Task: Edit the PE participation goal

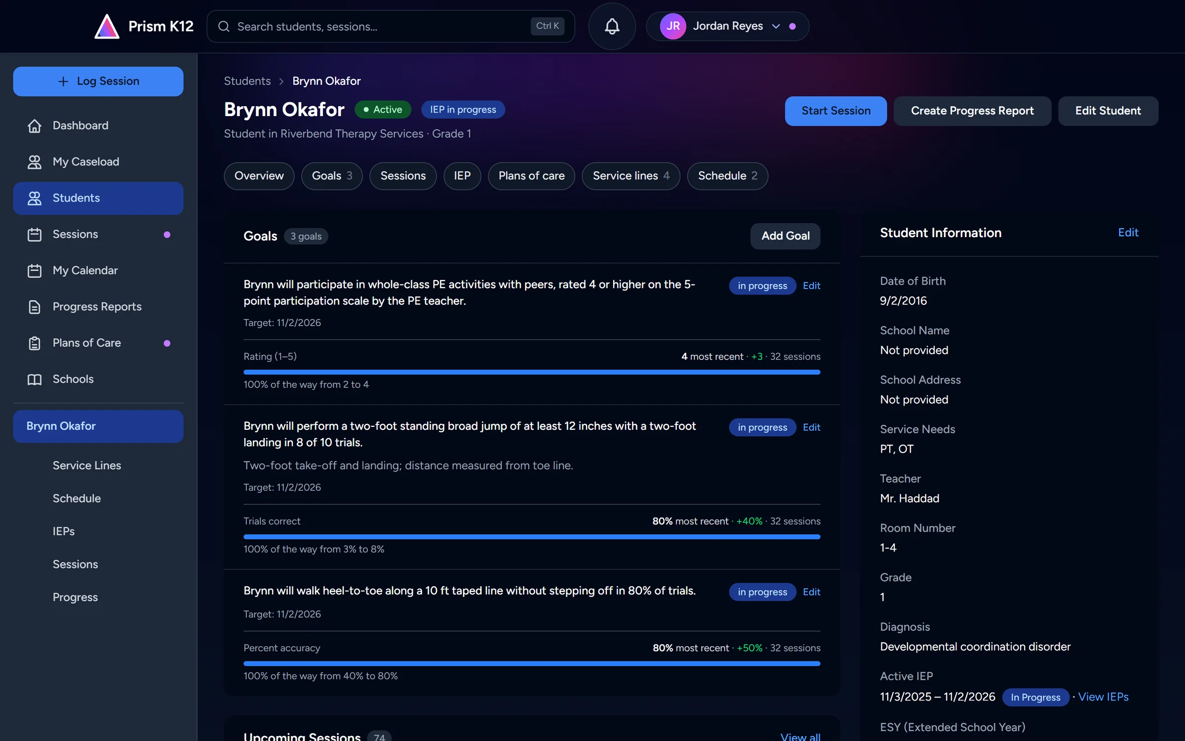Action: [811, 286]
